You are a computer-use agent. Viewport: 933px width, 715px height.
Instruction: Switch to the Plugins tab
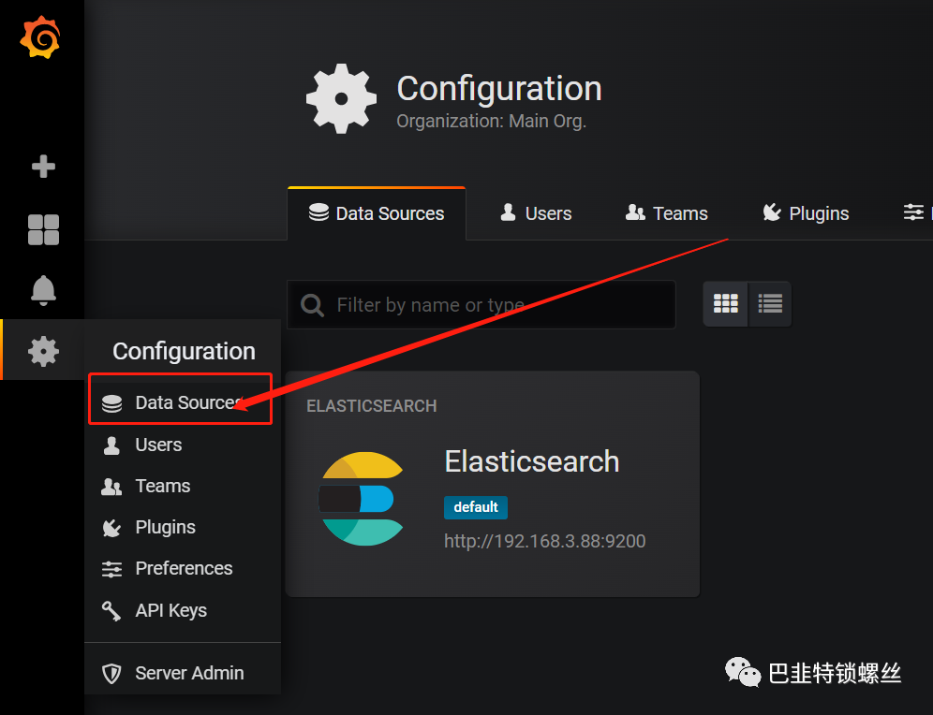click(x=806, y=213)
